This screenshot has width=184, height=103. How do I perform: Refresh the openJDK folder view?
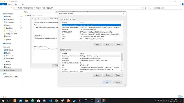(x=146, y=8)
